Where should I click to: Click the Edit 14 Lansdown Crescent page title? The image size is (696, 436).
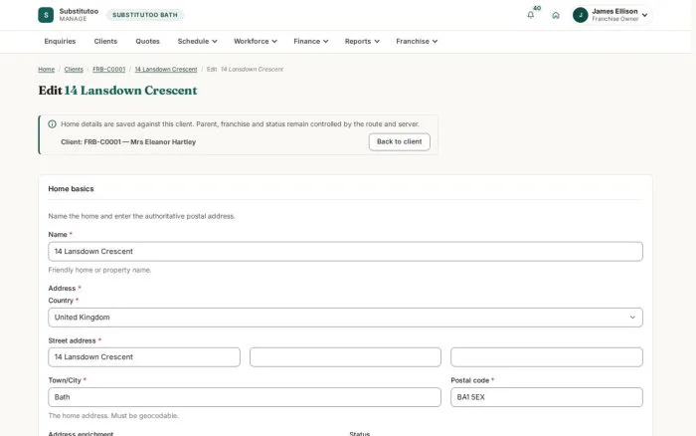[x=117, y=91]
